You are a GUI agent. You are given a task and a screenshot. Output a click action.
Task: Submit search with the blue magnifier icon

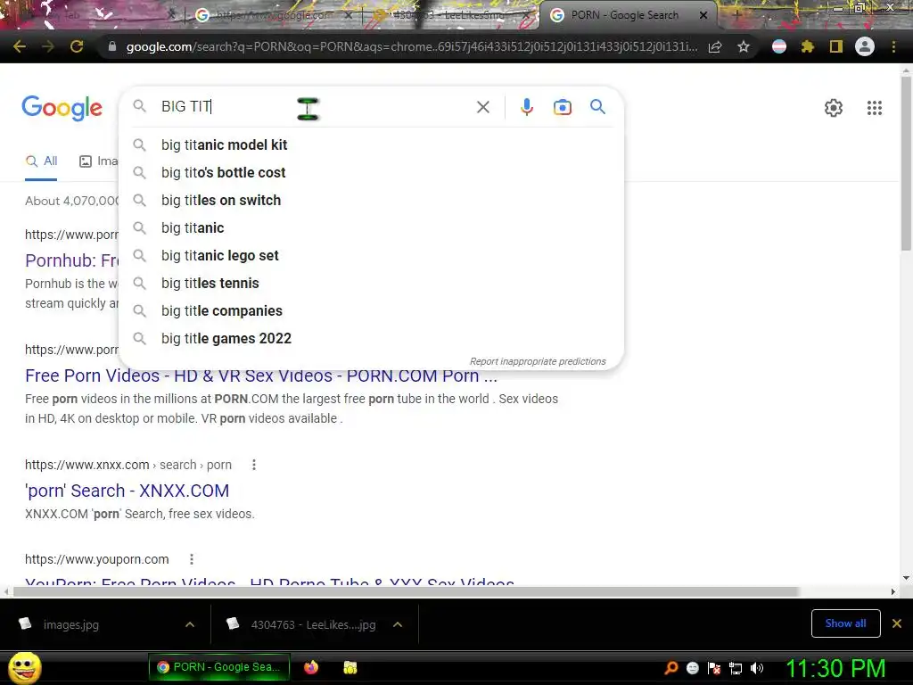coord(597,107)
